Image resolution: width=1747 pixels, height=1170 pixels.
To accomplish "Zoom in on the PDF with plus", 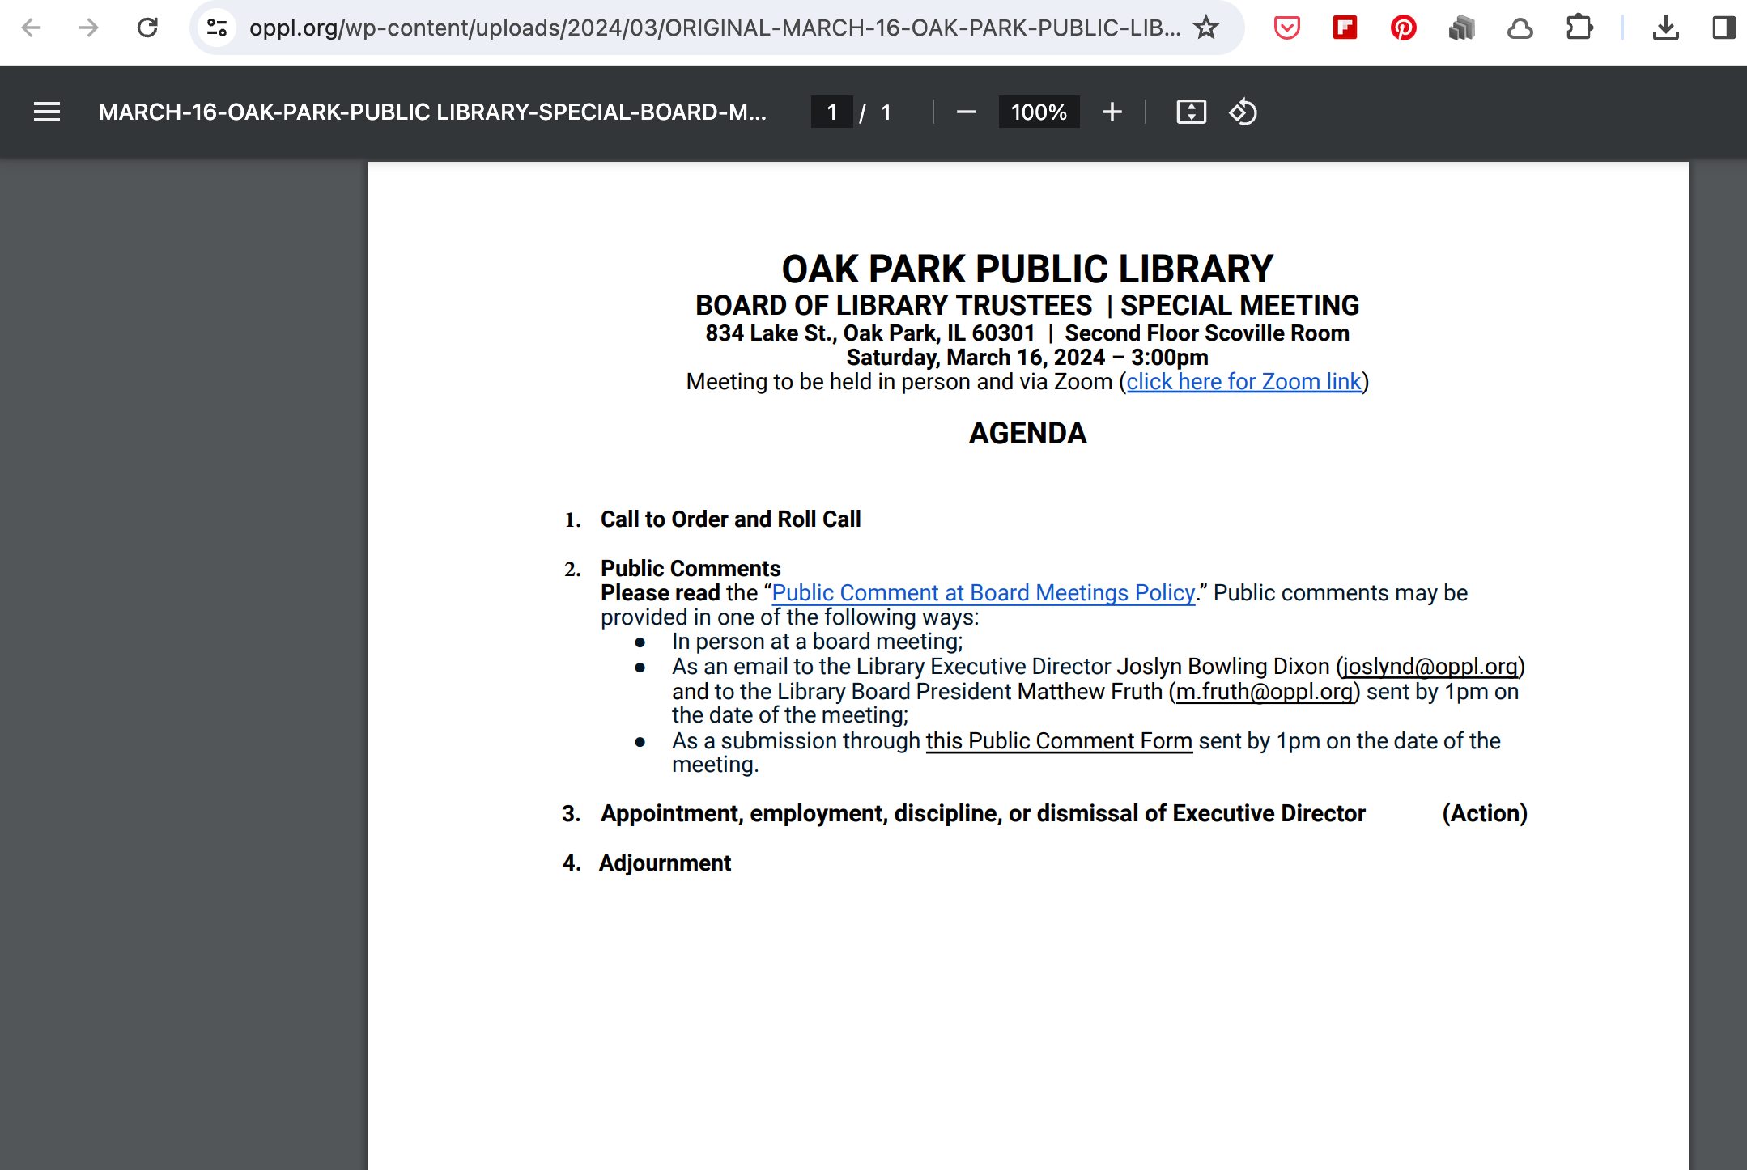I will pos(1112,112).
